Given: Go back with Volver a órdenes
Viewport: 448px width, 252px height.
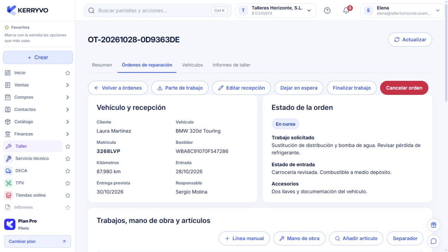Looking at the screenshot, I should tap(118, 88).
